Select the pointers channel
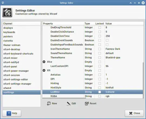This screenshot has width=146, height=119. point(22,36)
